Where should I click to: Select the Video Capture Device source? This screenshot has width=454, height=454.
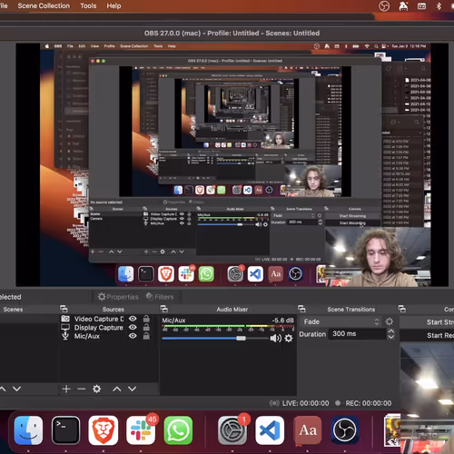pyautogui.click(x=99, y=319)
